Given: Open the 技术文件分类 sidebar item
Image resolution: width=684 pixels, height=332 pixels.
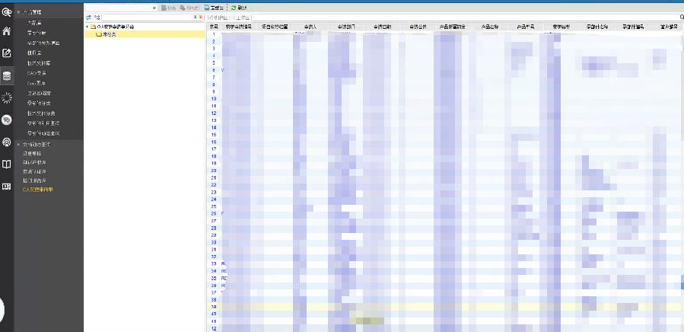Looking at the screenshot, I should tap(41, 113).
